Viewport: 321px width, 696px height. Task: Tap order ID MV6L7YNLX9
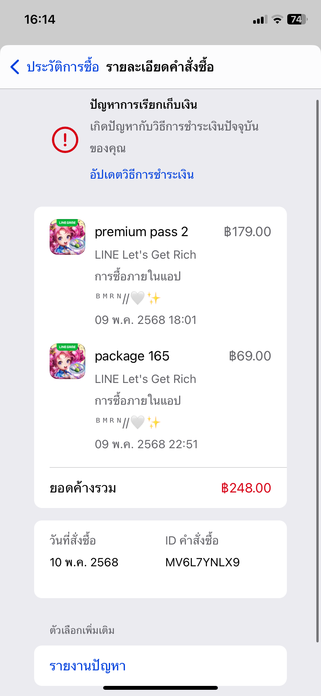(x=203, y=562)
